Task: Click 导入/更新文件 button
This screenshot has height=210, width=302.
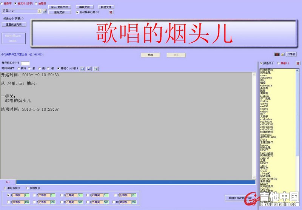Action: tap(60, 7)
